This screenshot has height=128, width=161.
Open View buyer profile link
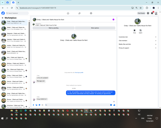point(79,73)
